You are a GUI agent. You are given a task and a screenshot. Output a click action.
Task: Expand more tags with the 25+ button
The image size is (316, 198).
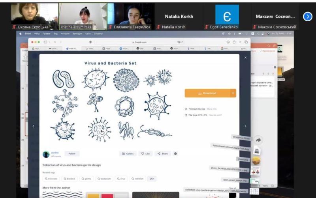coord(152,179)
